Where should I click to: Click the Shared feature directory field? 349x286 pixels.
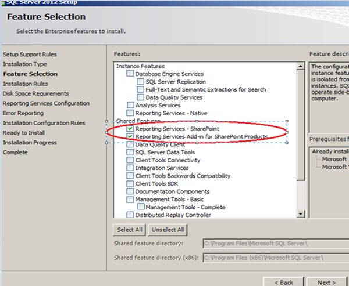pyautogui.click(x=276, y=244)
